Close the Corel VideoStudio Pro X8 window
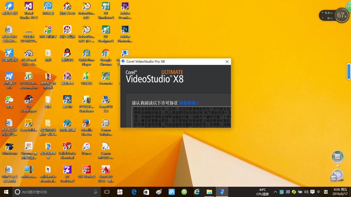 227,62
